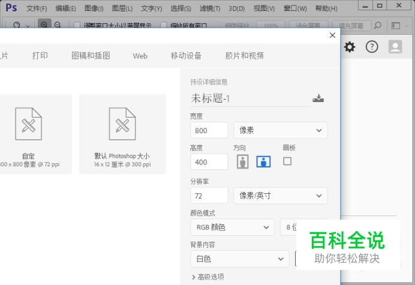Switch to the 打印 tab
415x285 pixels.
point(40,55)
